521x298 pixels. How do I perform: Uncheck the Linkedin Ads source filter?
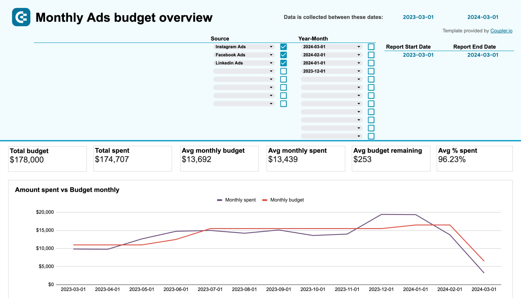[x=283, y=63]
